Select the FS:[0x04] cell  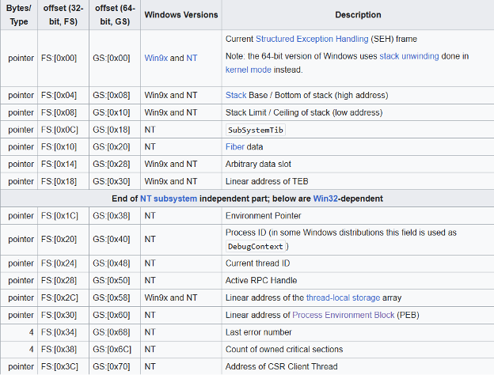(x=63, y=95)
